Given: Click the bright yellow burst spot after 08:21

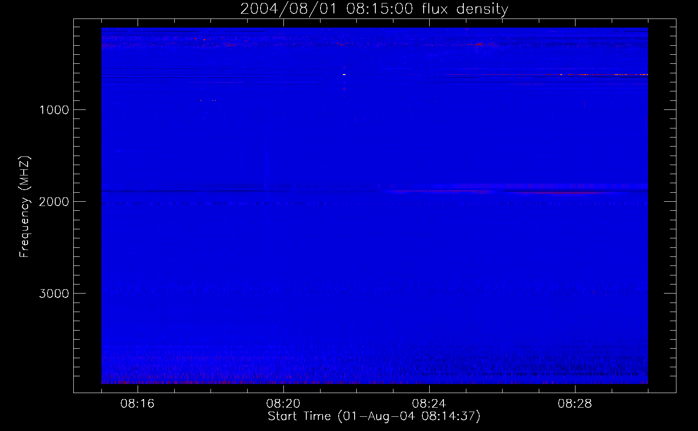Looking at the screenshot, I should coord(344,75).
